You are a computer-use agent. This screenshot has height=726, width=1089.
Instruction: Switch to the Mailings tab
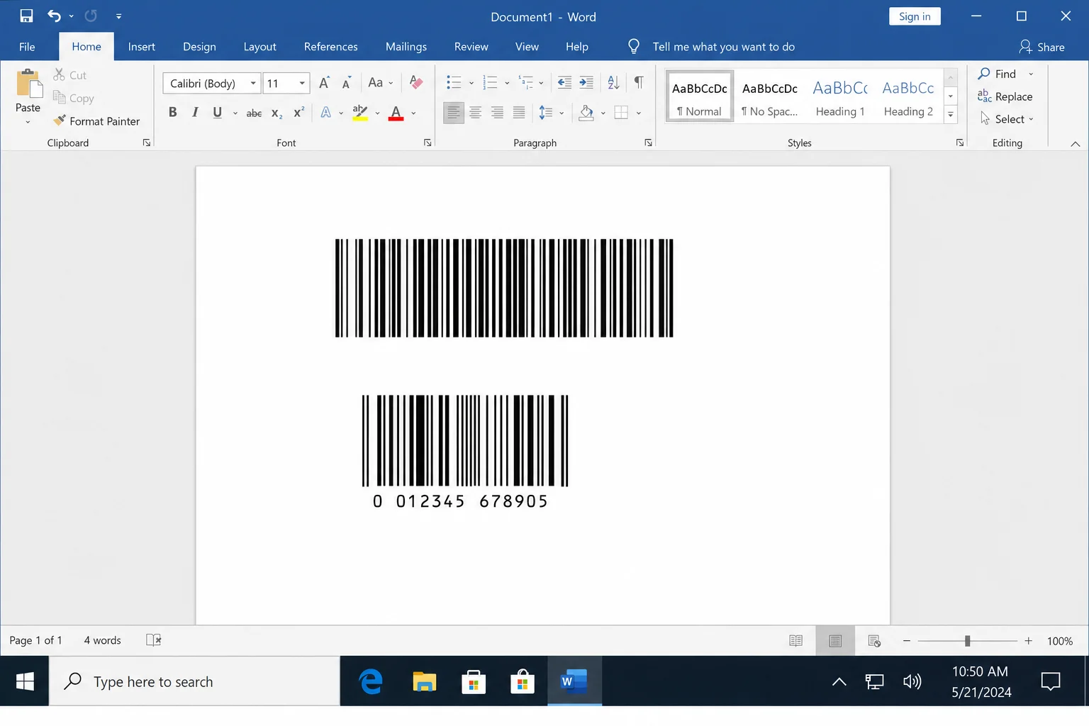[x=406, y=47]
